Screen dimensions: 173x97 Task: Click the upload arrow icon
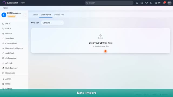(101, 37)
